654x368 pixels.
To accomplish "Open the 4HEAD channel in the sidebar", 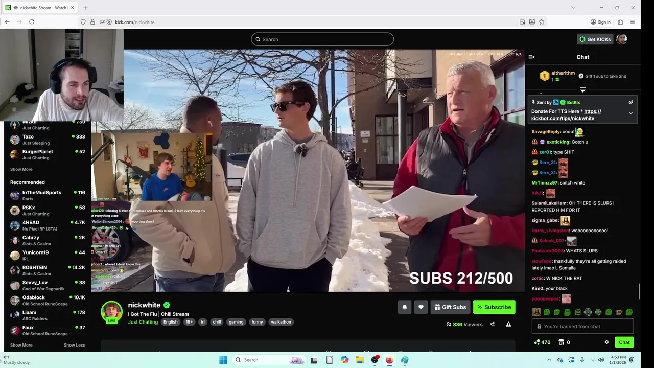I will point(48,225).
